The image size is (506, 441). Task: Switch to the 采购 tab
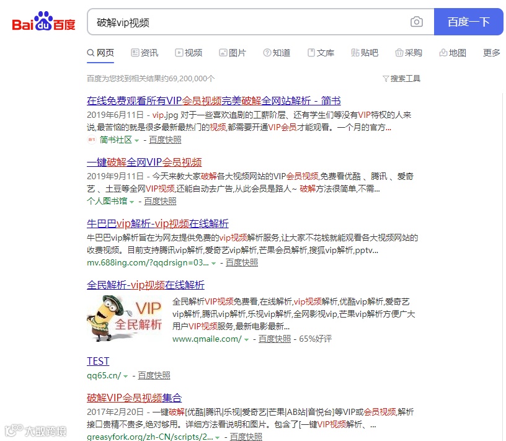coord(409,53)
